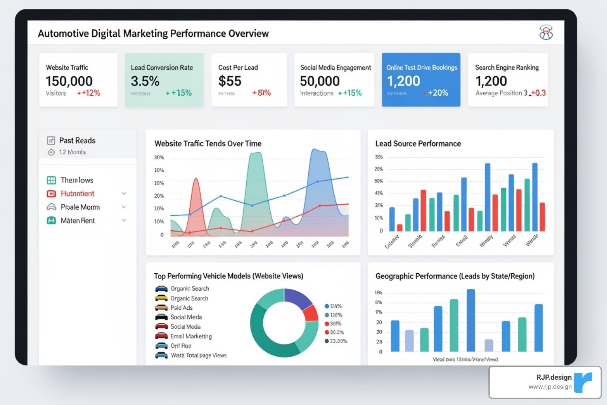607x405 pixels.
Task: Select the red video icon beside Hutntient
Action: (51, 193)
